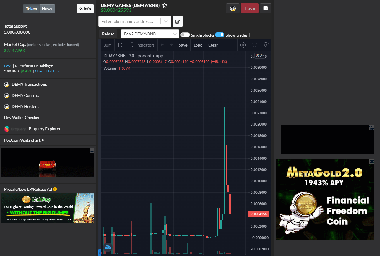380x256 pixels.
Task: Open the DEMY Contract link
Action: coord(26,95)
